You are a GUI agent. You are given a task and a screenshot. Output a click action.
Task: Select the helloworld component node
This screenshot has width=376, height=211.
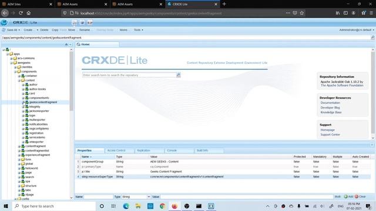[31, 168]
